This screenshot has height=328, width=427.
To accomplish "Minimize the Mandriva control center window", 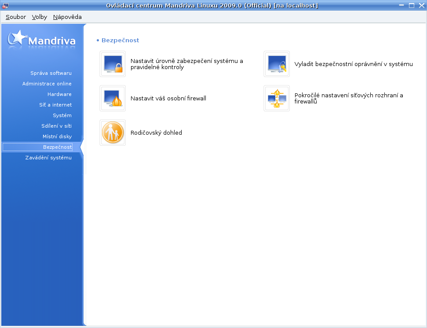I will pos(401,5).
